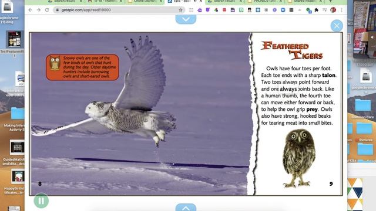Pause the read-aloud with the green pause button

click(x=41, y=200)
